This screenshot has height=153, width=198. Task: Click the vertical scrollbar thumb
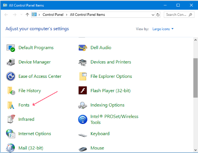(x=195, y=78)
